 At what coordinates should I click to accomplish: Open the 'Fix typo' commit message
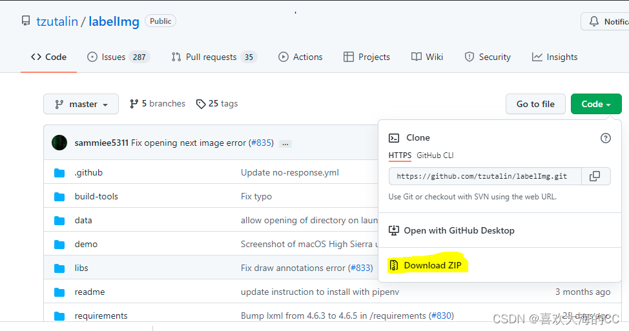click(256, 196)
